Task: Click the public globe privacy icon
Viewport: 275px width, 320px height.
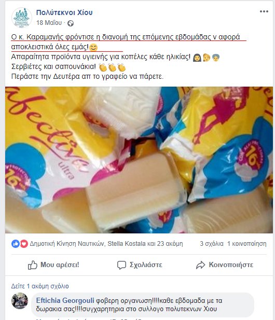Action: point(71,23)
